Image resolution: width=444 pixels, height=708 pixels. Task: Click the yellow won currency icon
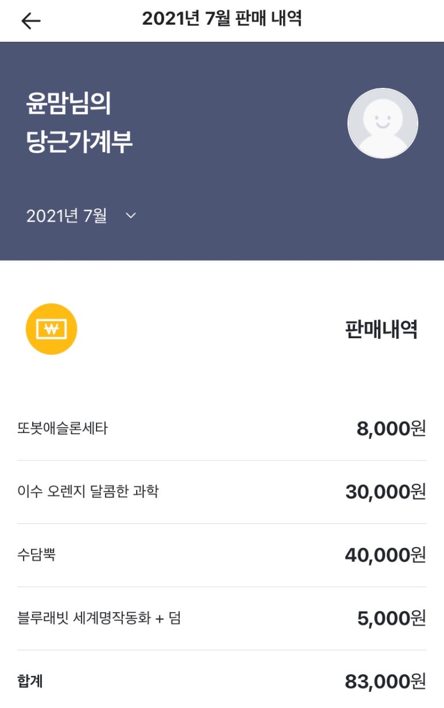click(51, 329)
